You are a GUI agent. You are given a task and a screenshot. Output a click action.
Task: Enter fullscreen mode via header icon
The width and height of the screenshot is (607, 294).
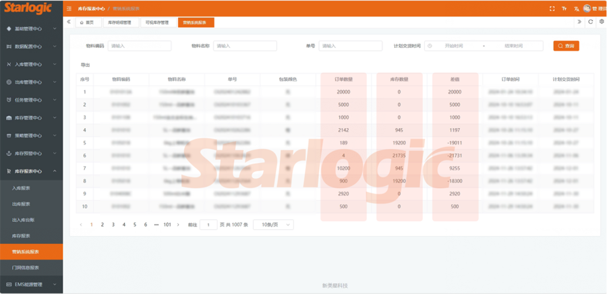coord(552,9)
